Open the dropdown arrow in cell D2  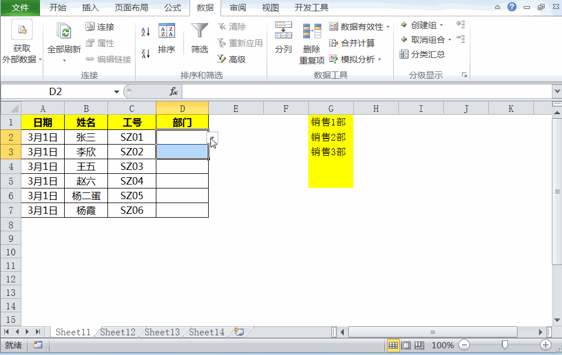213,137
